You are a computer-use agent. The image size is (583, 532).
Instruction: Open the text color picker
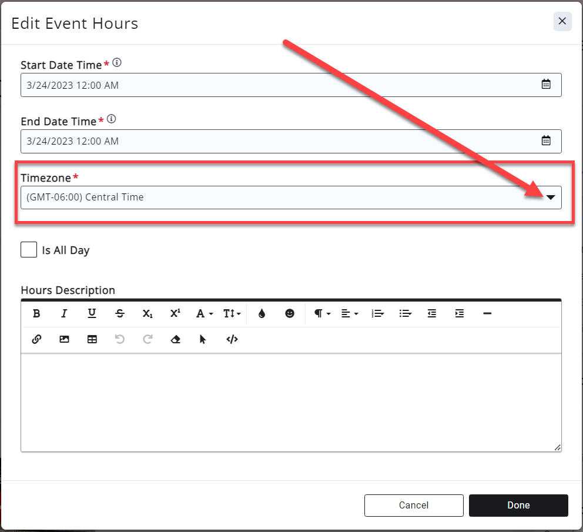[262, 314]
